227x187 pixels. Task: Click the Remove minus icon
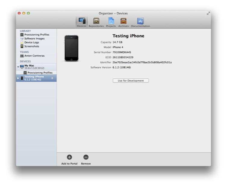86,157
